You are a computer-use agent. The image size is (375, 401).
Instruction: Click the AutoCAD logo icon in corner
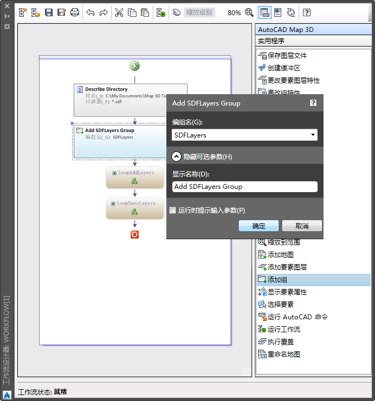coord(7,395)
